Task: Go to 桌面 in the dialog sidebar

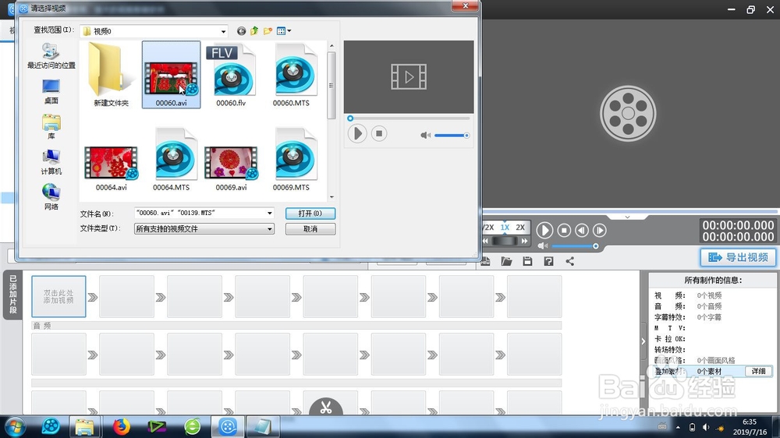Action: [51, 91]
